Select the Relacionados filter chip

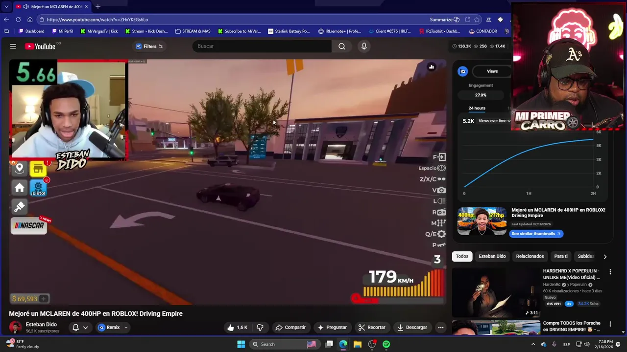530,256
